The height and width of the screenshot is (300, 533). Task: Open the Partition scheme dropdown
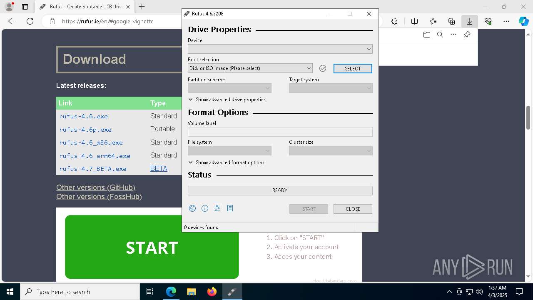coord(229,88)
